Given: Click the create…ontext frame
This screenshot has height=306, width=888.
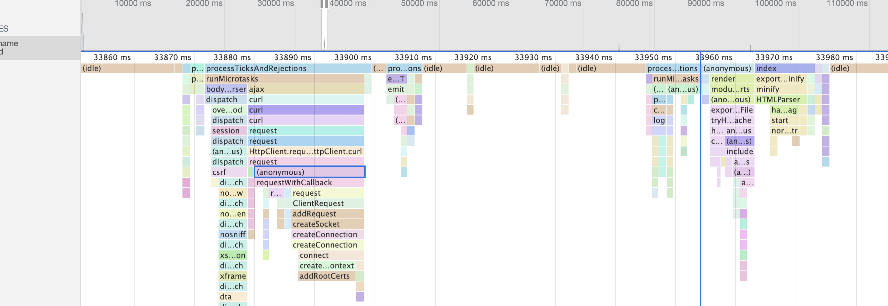Looking at the screenshot, I should click(x=327, y=266).
